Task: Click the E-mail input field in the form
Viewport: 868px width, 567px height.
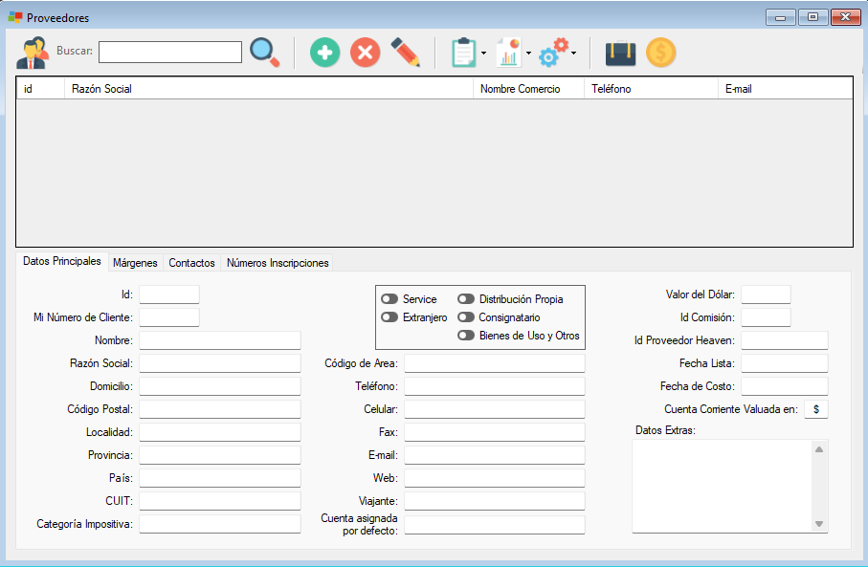Action: 495,455
